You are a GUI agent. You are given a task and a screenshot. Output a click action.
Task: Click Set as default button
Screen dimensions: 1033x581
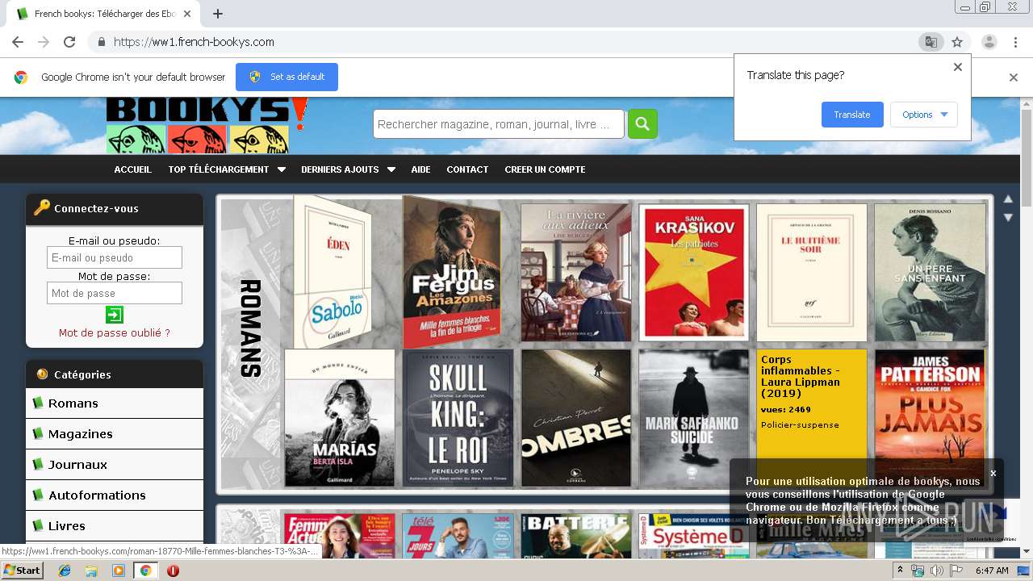pos(286,77)
